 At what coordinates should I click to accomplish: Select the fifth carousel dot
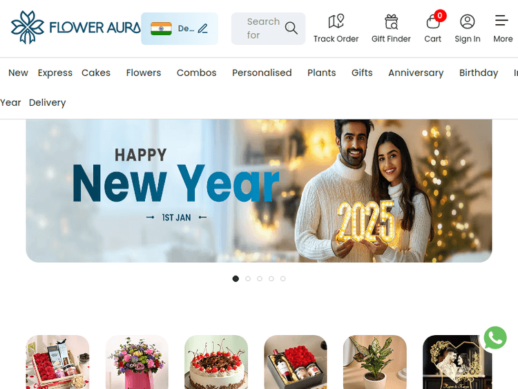282,278
